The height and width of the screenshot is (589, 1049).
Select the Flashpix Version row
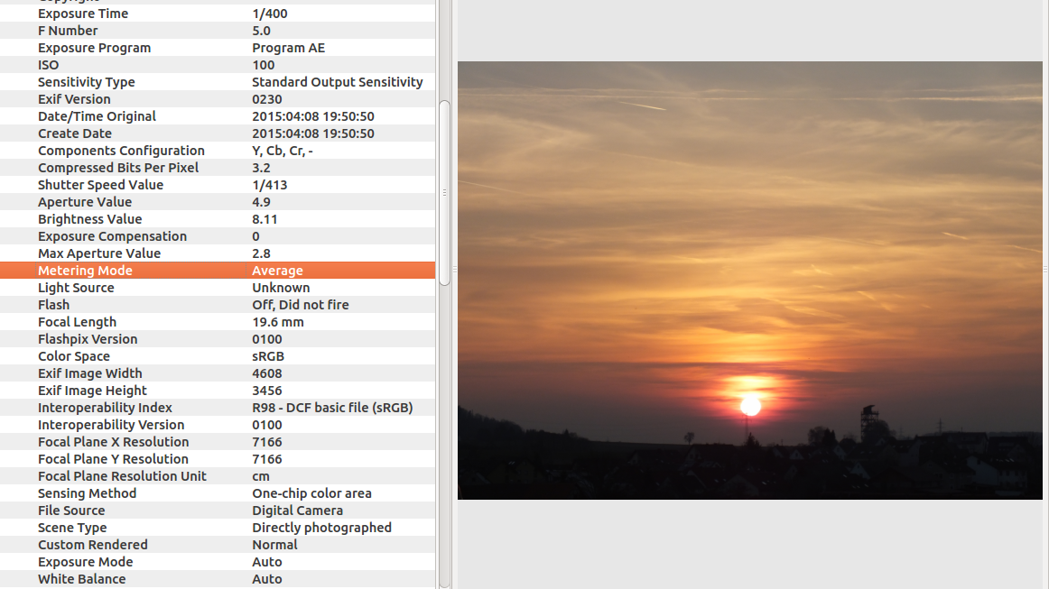pyautogui.click(x=218, y=339)
